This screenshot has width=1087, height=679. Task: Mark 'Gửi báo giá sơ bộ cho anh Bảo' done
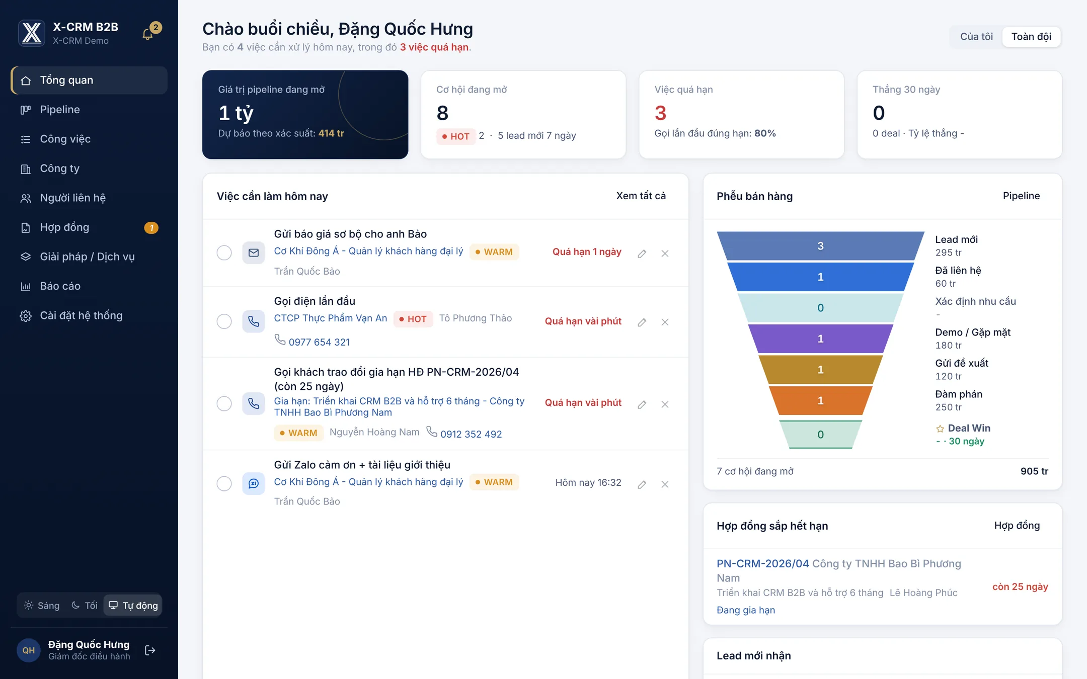tap(224, 252)
